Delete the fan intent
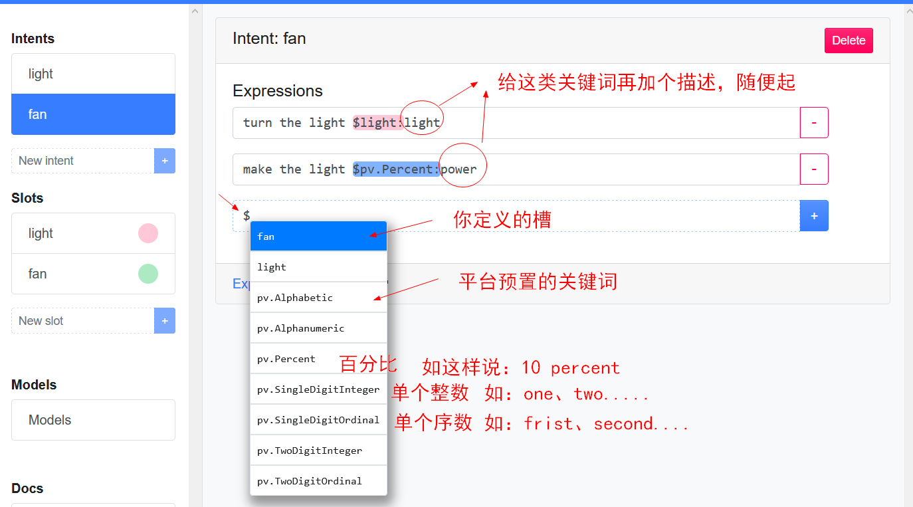Image resolution: width=913 pixels, height=507 pixels. [849, 40]
